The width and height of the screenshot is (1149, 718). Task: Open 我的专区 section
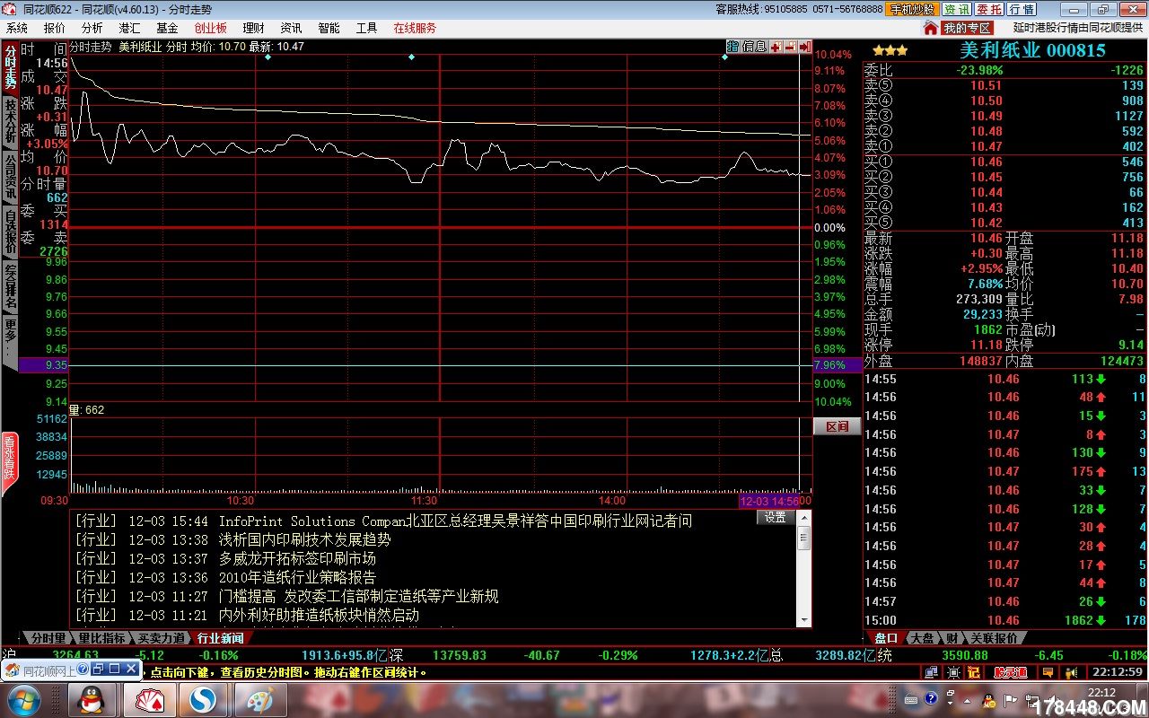click(967, 28)
